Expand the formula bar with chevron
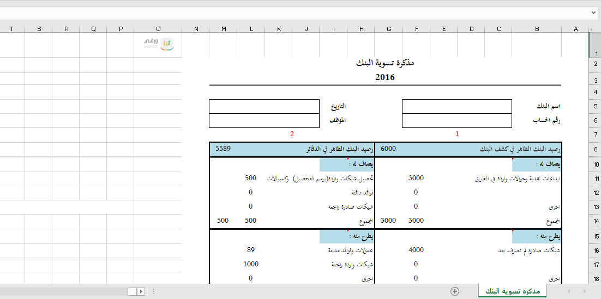 [x=594, y=12]
